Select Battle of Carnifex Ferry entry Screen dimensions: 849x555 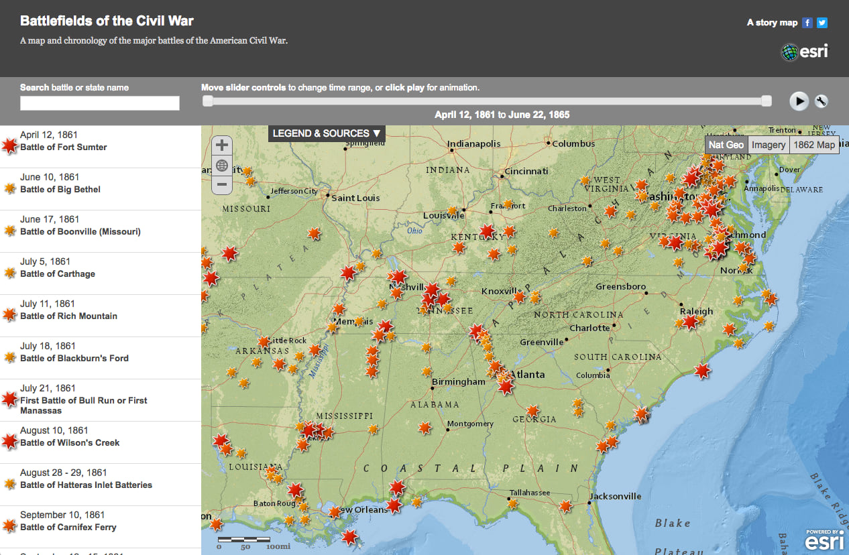(101, 527)
